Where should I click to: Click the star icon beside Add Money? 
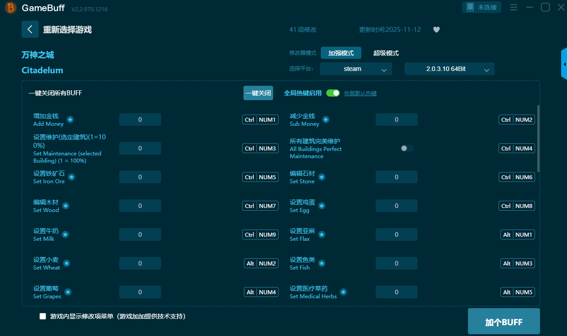[x=70, y=119]
